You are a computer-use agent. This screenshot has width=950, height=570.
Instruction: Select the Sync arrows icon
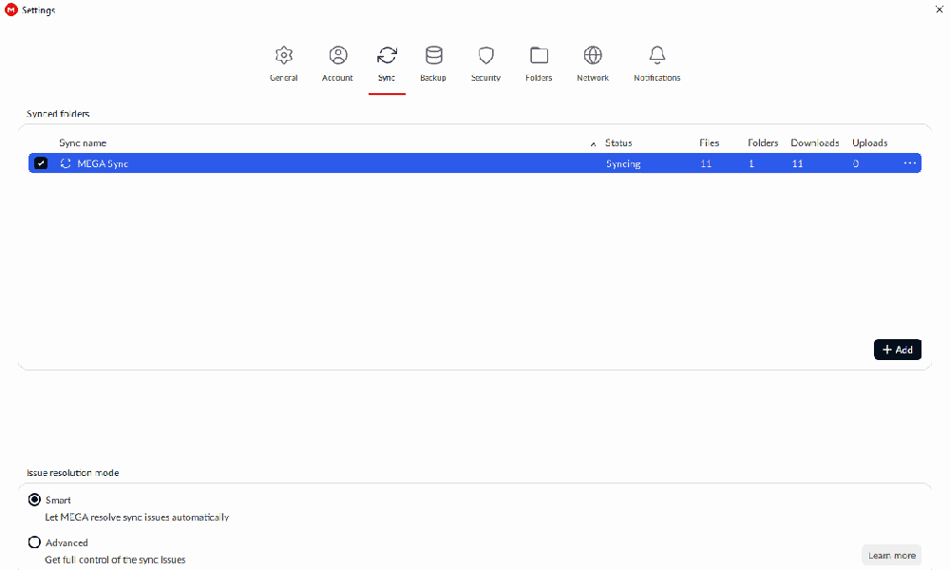click(x=387, y=56)
